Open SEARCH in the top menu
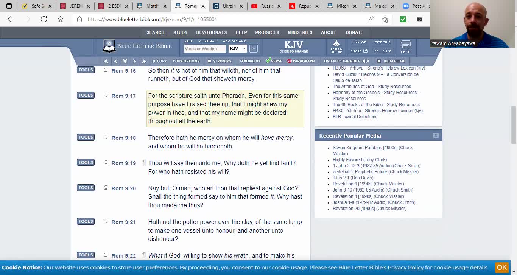Screen dimensions: 517x275 tap(156, 32)
